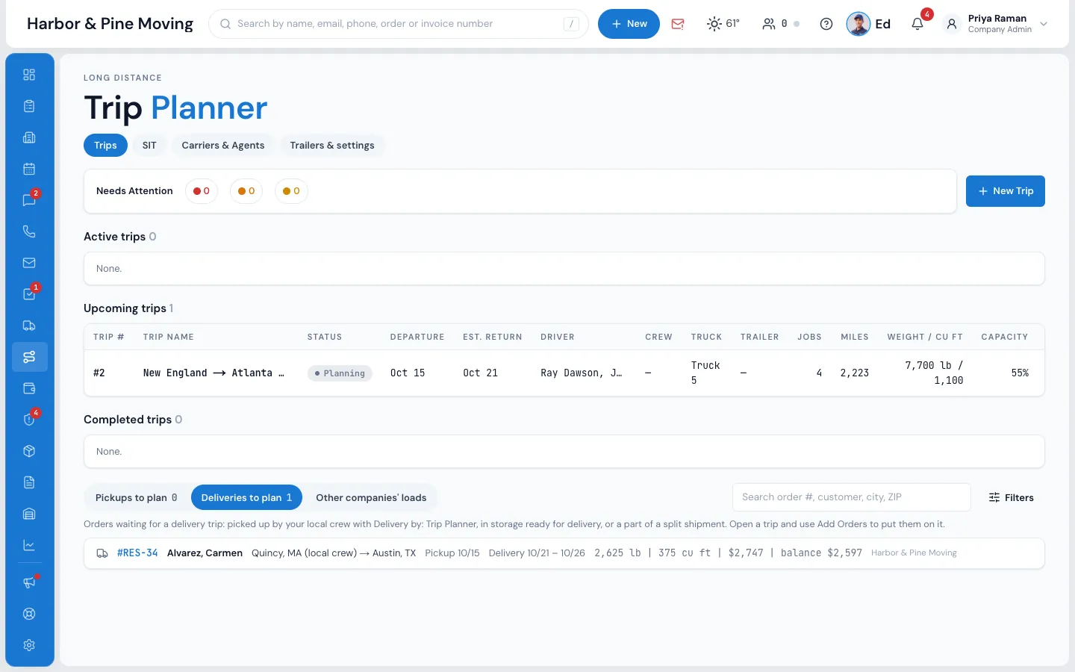Open the settings gear icon in sidebar
The height and width of the screenshot is (672, 1075).
click(x=29, y=645)
